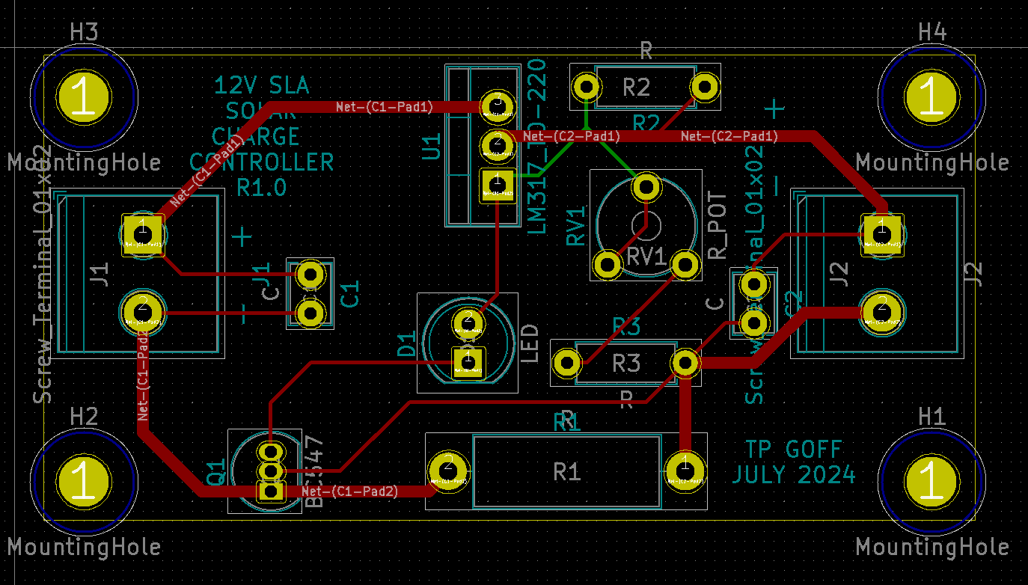The image size is (1028, 585).
Task: Click the R3 label inside resistor body
Action: click(626, 364)
